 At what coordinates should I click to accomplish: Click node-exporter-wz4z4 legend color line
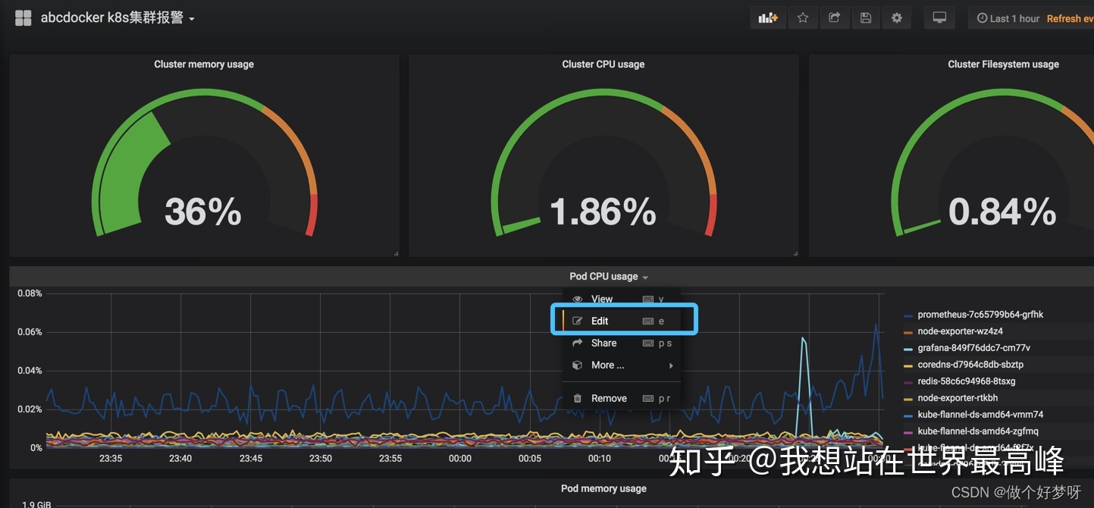pos(908,331)
